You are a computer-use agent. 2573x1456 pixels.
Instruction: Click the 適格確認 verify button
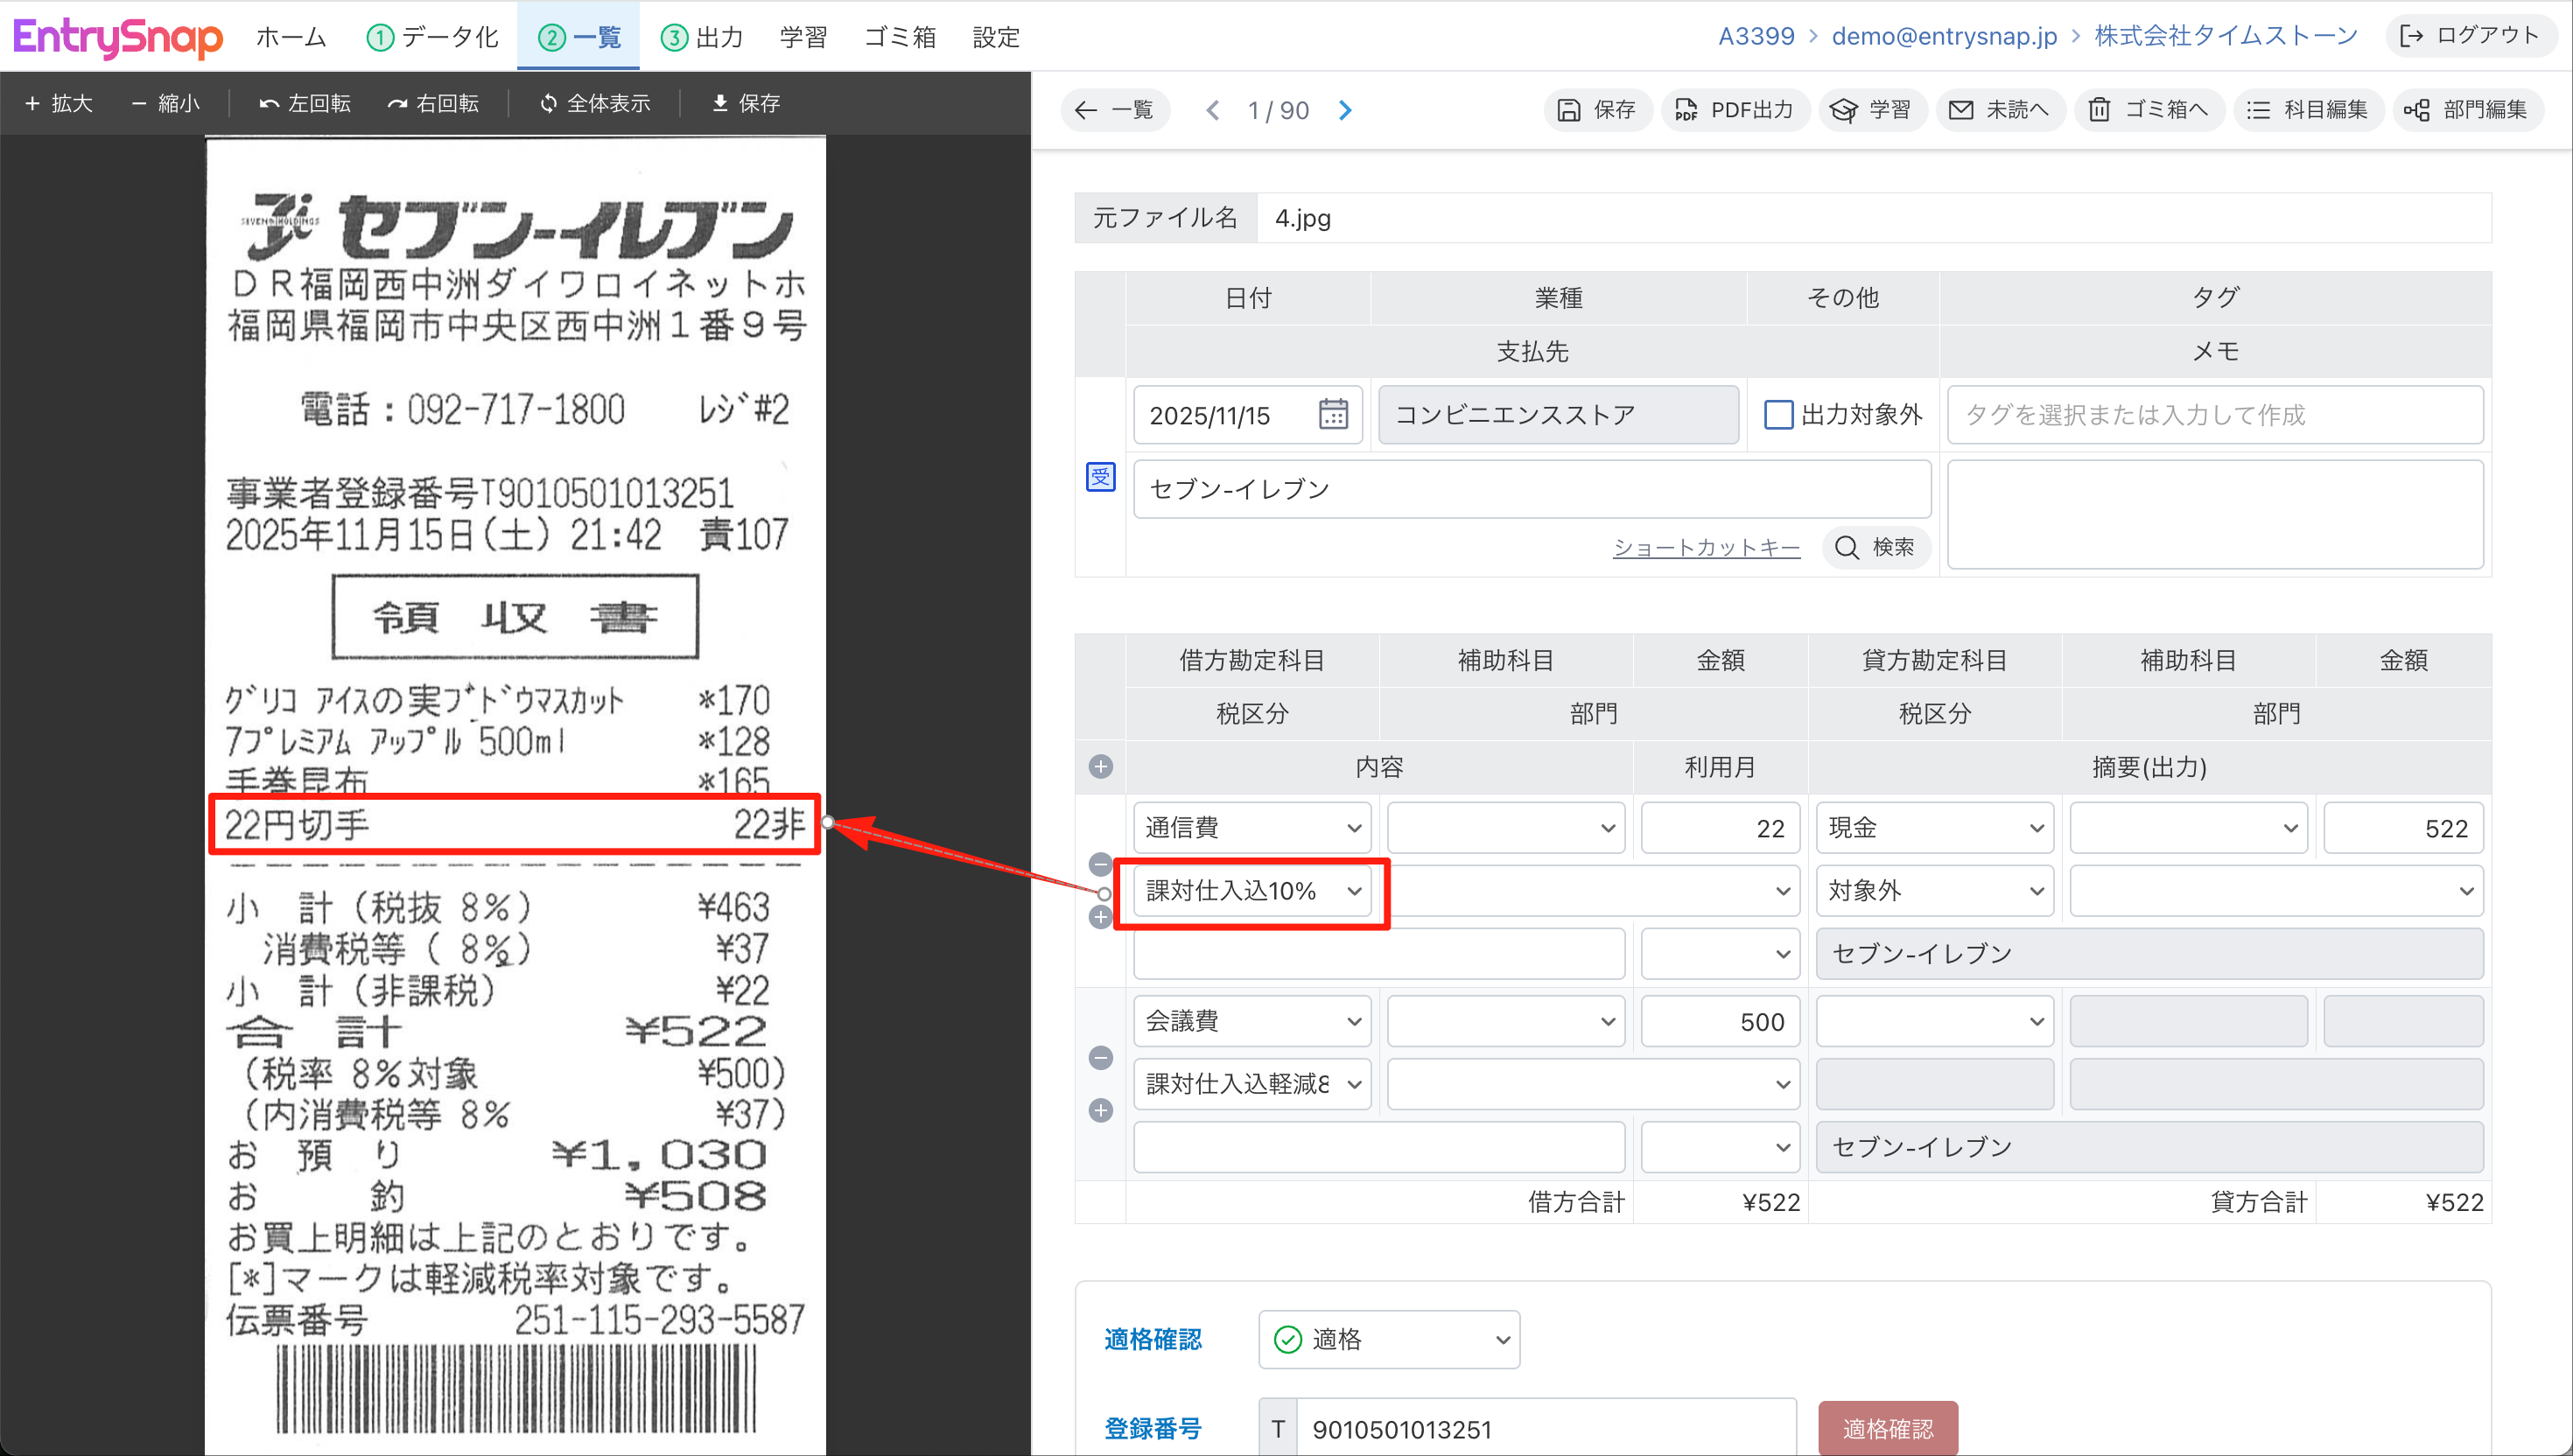coord(1887,1428)
